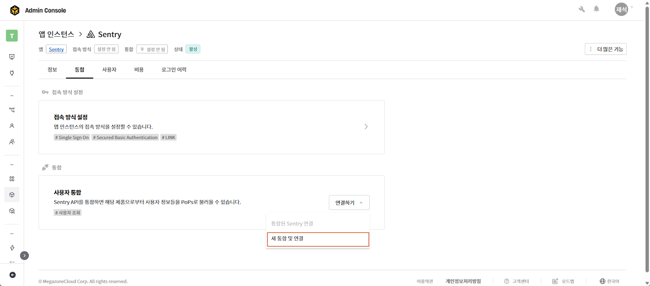The image size is (650, 286).
Task: Open the wrench settings icon in header
Action: tap(582, 9)
